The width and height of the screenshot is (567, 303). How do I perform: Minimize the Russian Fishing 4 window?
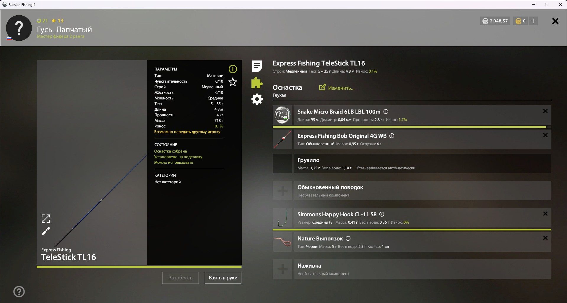point(534,4)
